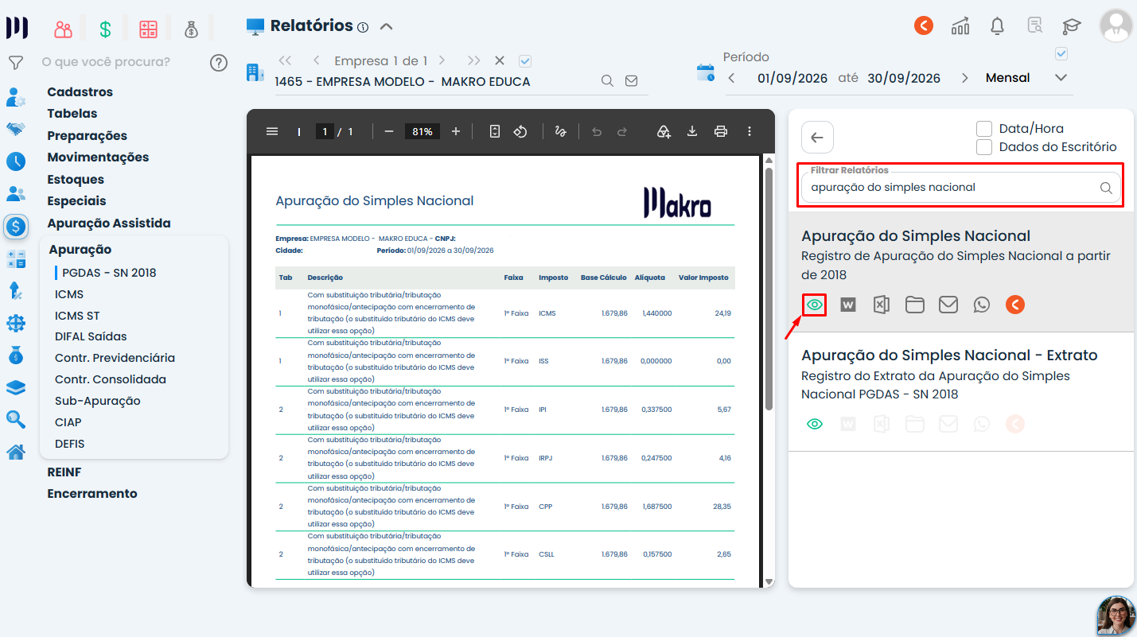This screenshot has height=637, width=1137.
Task: Open the chart statistics icon in header
Action: pos(960,26)
